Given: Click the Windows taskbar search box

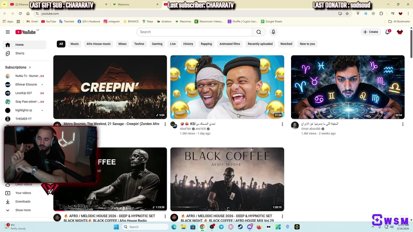Looking at the screenshot, I should click(x=145, y=227).
